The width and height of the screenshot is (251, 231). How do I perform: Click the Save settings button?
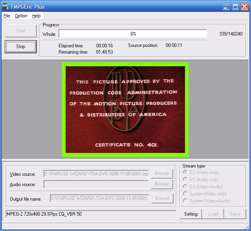[235, 214]
